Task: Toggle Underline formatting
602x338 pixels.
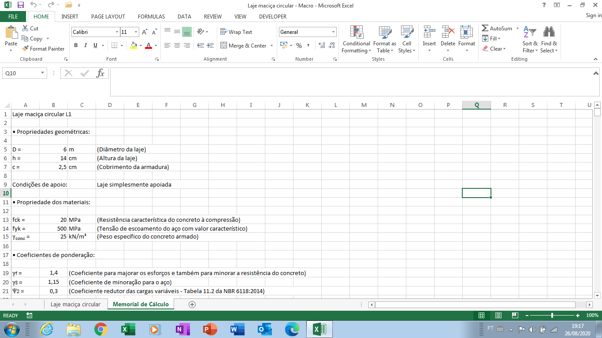Action: point(95,45)
